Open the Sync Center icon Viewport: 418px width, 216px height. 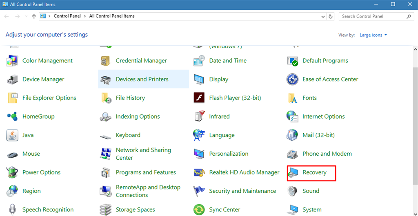(x=199, y=210)
